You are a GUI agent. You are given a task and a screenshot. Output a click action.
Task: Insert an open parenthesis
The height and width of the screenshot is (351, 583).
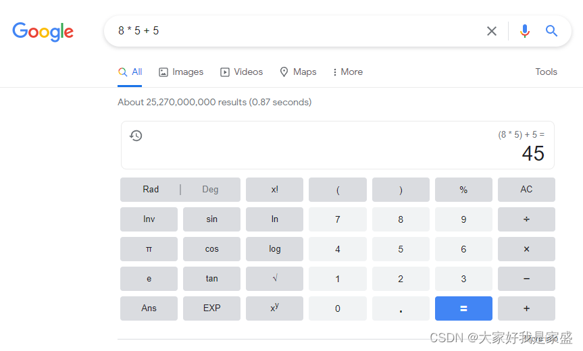pos(338,190)
